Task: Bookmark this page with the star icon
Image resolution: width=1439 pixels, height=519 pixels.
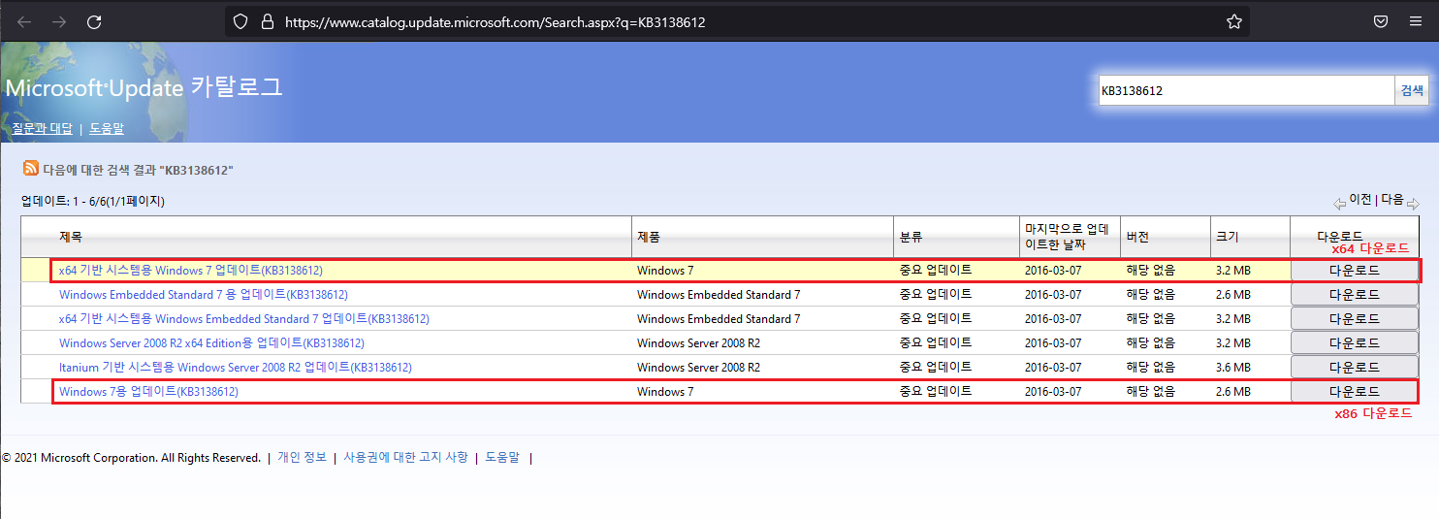Action: click(x=1234, y=21)
